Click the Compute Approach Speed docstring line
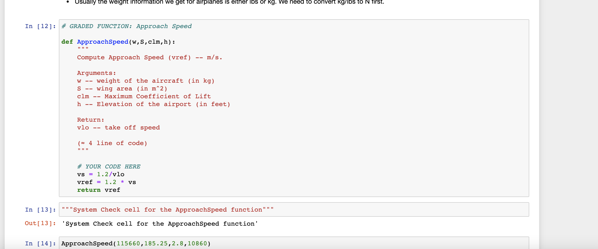This screenshot has height=249, width=598. [x=149, y=57]
